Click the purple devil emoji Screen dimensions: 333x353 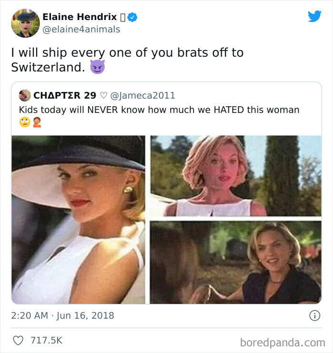pos(97,67)
